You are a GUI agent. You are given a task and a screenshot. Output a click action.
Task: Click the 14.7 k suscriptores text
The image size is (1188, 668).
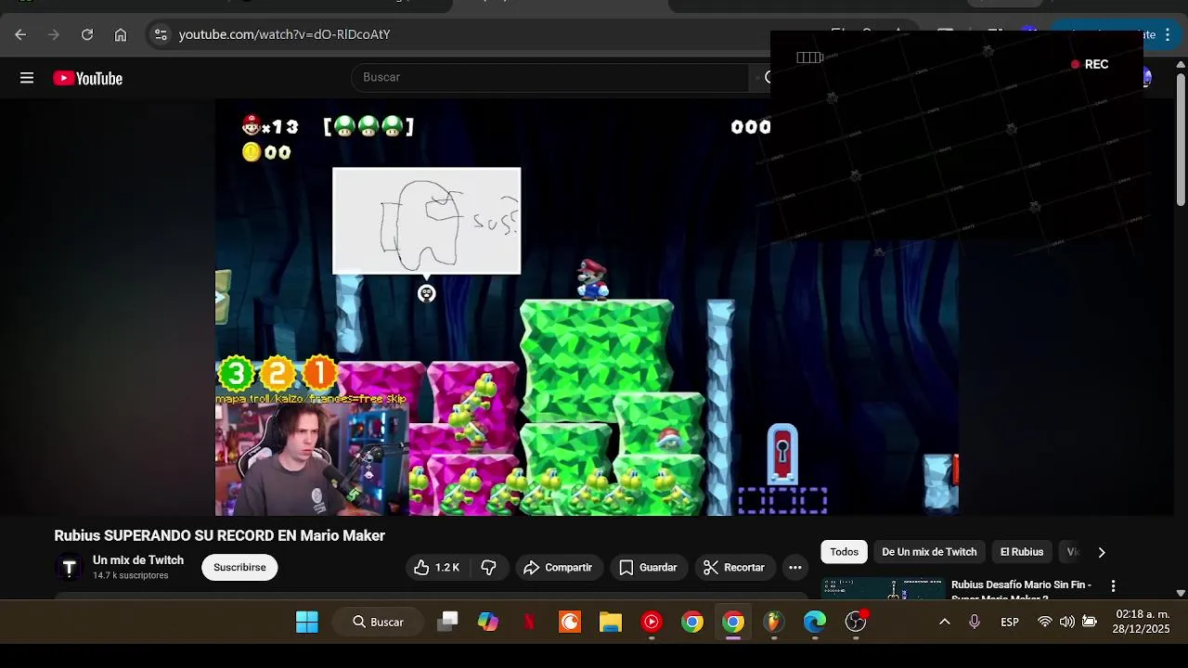pyautogui.click(x=130, y=576)
